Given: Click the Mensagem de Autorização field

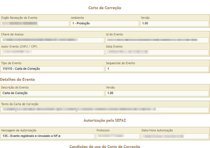Looking at the screenshot, I should 48,136.
